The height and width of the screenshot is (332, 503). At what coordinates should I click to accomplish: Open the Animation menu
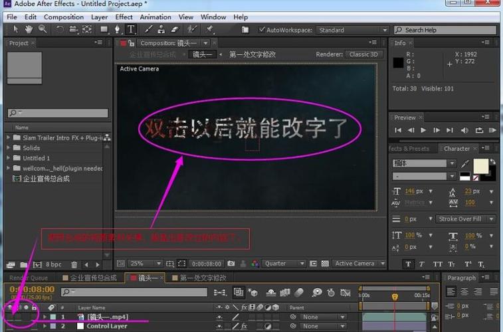(155, 17)
